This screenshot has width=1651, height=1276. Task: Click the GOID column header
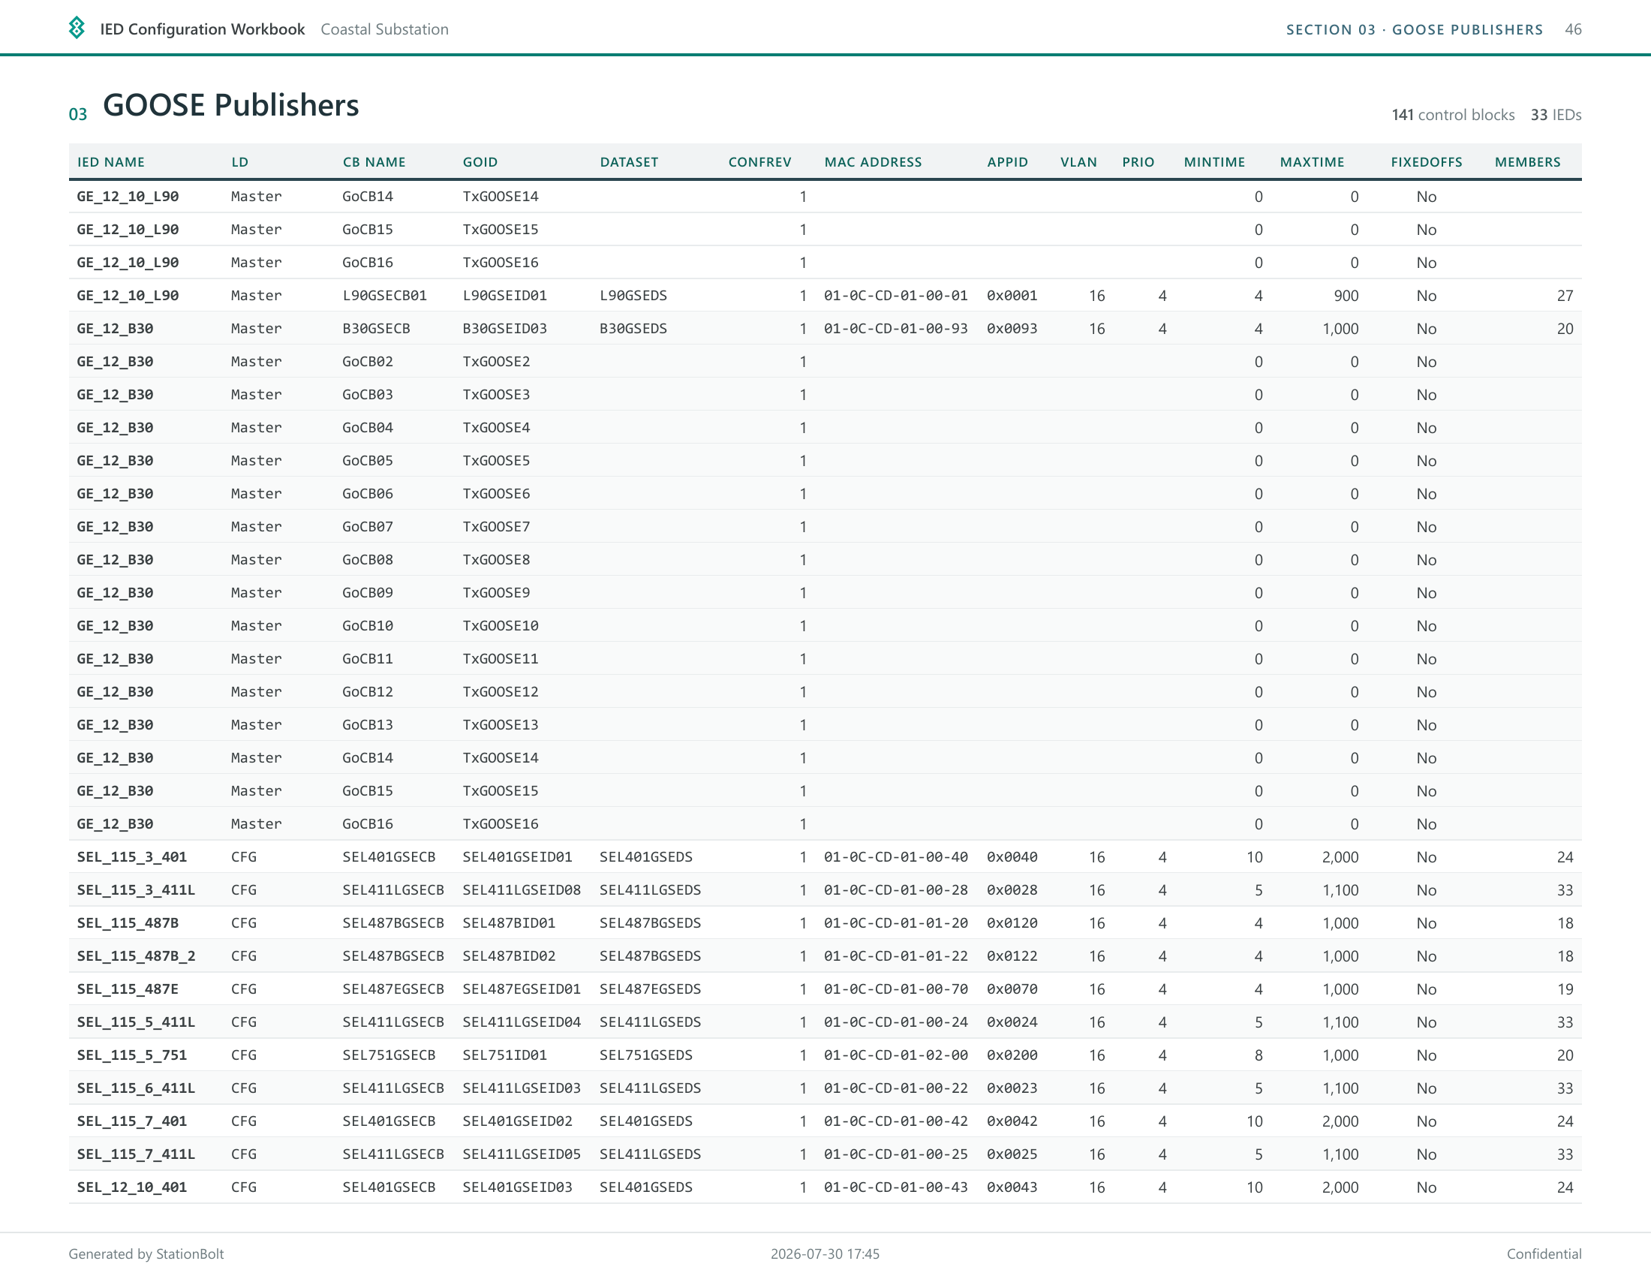pyautogui.click(x=480, y=162)
